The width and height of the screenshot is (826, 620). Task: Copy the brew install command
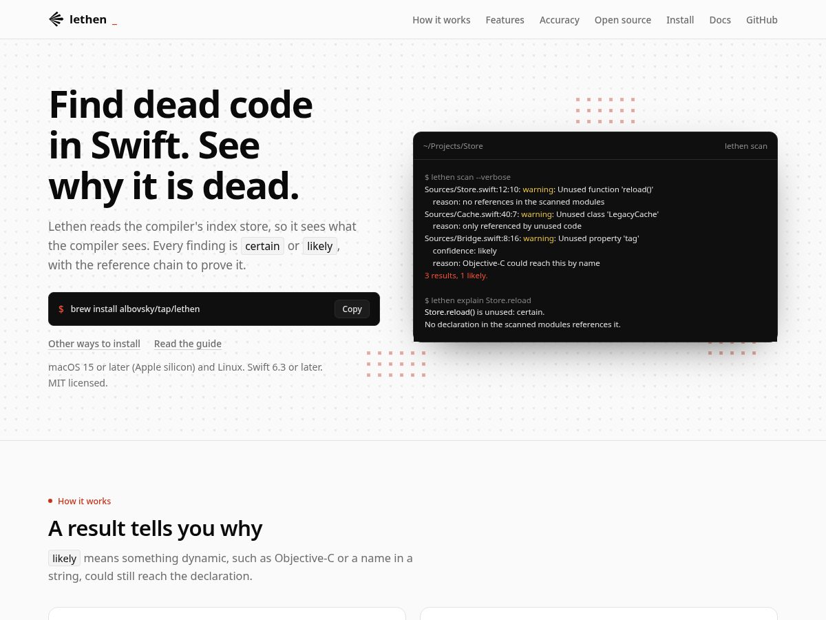[x=352, y=309]
